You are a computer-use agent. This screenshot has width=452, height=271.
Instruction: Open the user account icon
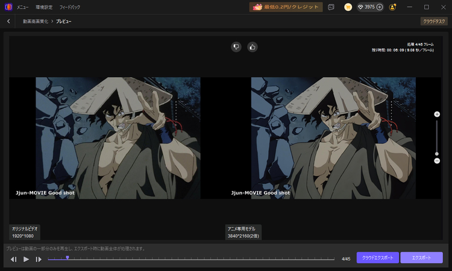[392, 7]
